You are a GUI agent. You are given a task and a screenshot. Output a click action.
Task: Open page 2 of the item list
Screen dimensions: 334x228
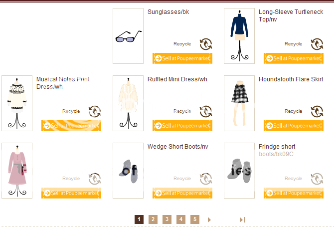[x=153, y=219]
